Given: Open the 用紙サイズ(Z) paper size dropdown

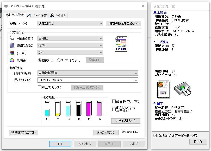Looking at the screenshot, I should pyautogui.click(x=88, y=80).
